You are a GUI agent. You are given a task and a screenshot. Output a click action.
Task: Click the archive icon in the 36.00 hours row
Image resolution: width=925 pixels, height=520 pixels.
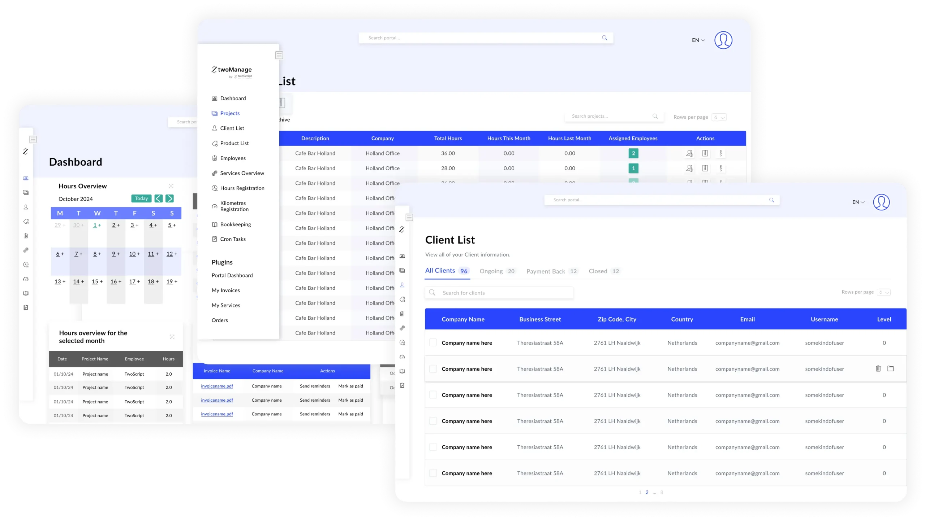point(705,153)
